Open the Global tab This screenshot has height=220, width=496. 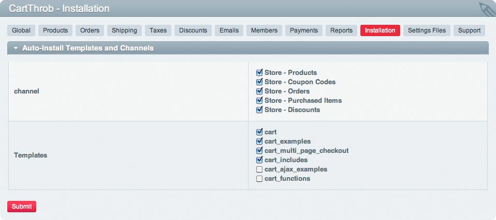(21, 30)
